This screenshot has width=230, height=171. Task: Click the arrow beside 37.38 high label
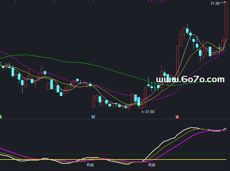coord(222,3)
